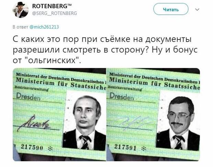Click the Dresden text on the right card
The image size is (213, 167).
[x=122, y=97]
